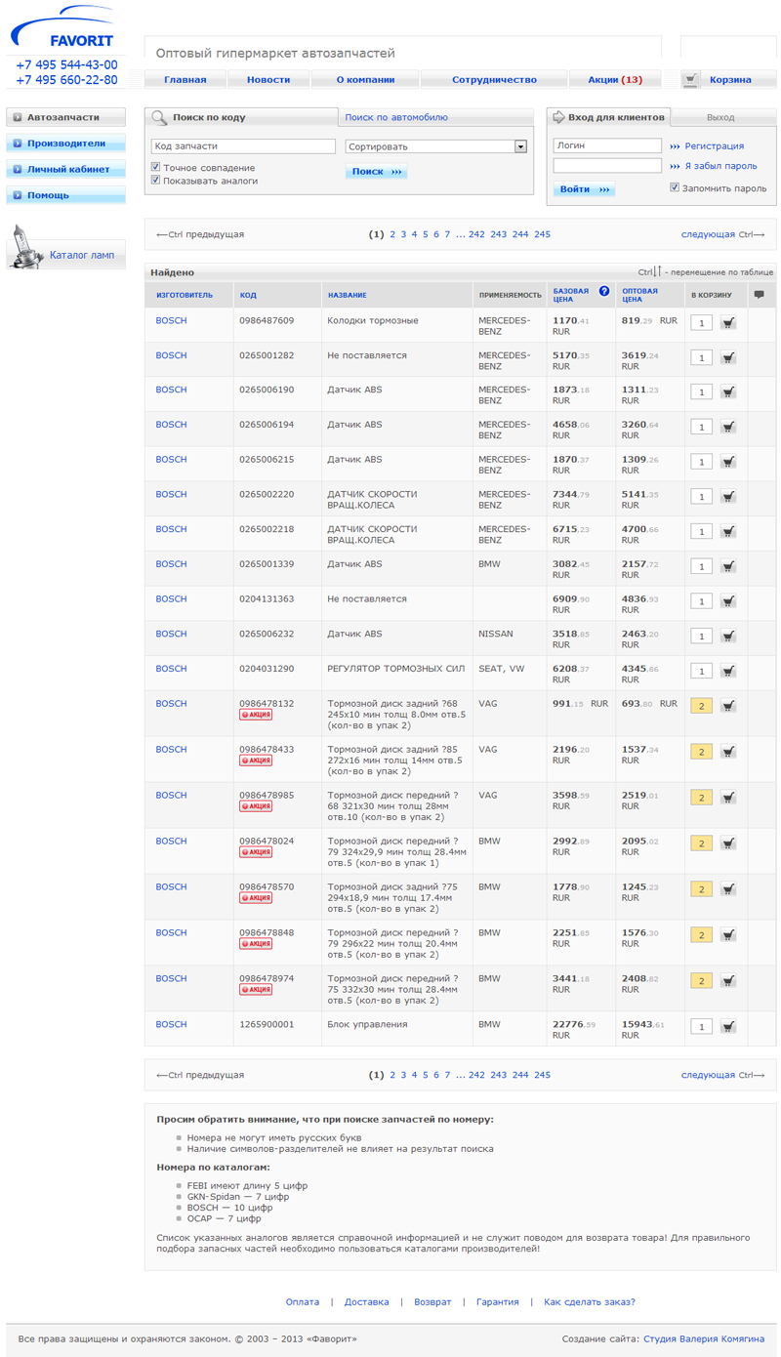The image size is (781, 1357).
Task: Open the Сортировать dropdown
Action: click(x=435, y=146)
